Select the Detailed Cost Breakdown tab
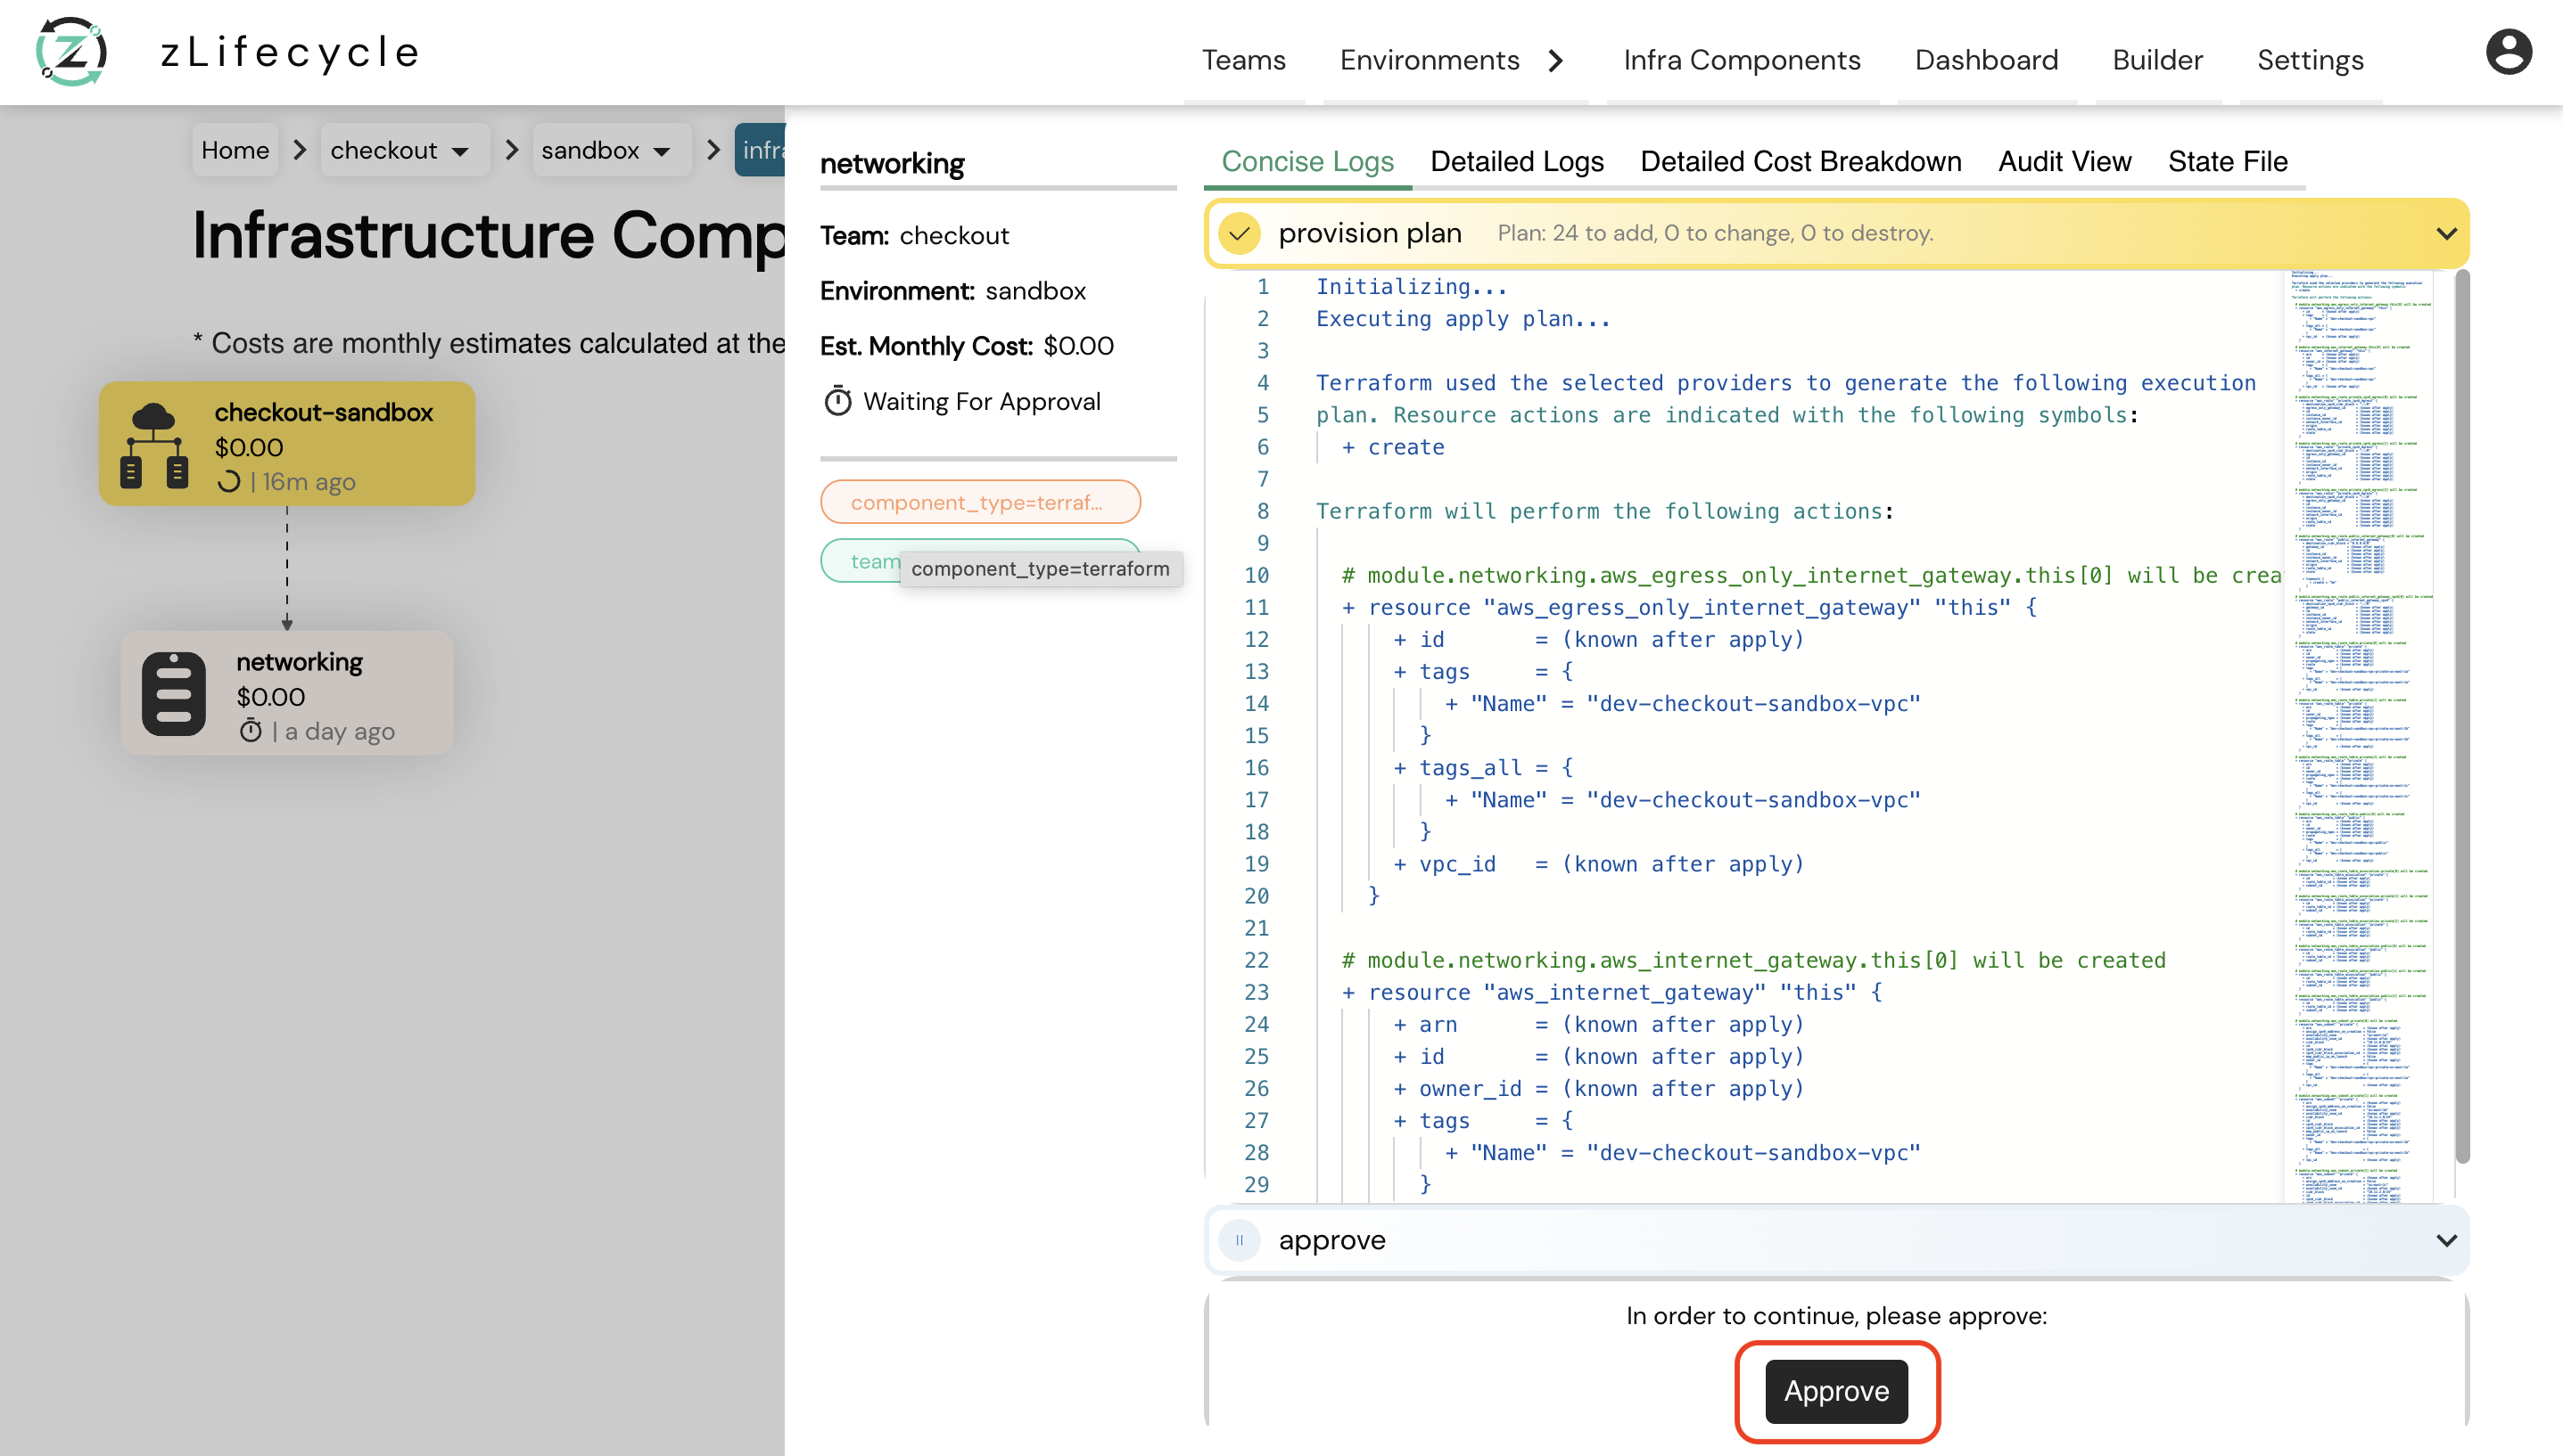Image resolution: width=2563 pixels, height=1456 pixels. click(1801, 160)
